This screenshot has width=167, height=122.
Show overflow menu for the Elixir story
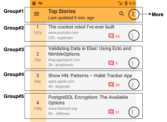(x=133, y=63)
